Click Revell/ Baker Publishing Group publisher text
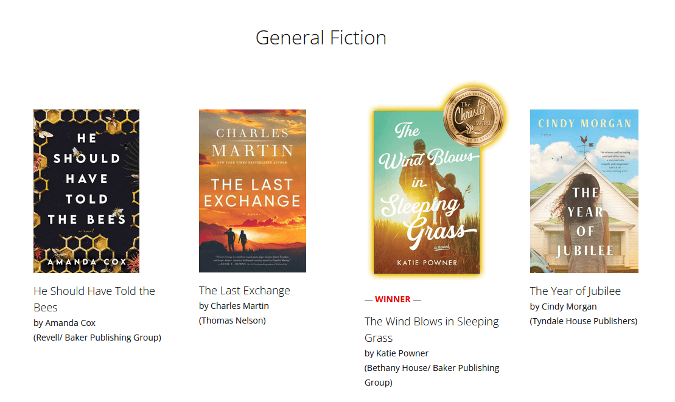The image size is (675, 402). tap(97, 338)
